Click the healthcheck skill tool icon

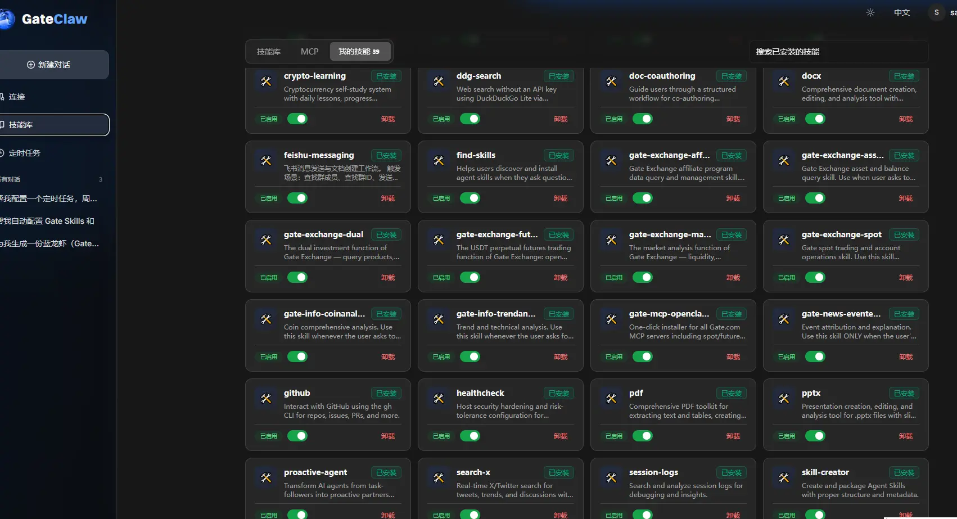click(x=439, y=399)
